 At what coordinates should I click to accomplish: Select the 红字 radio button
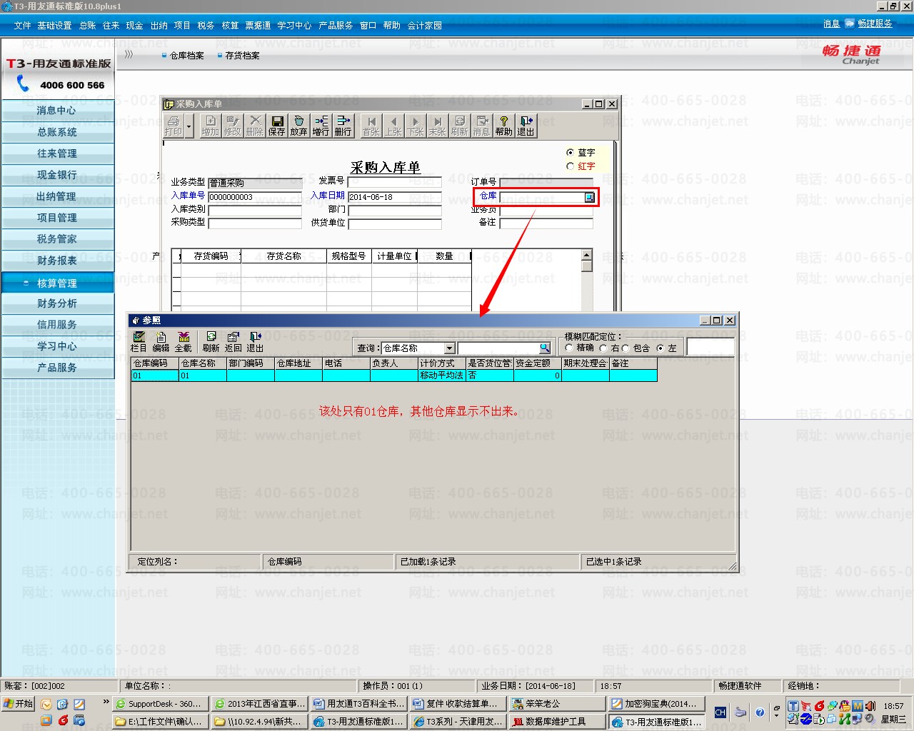571,166
